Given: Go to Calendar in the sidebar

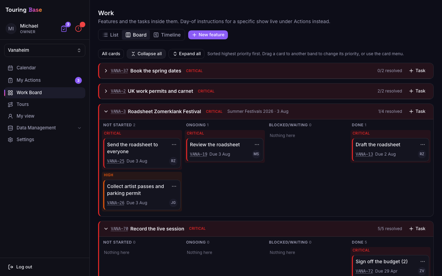Looking at the screenshot, I should [x=45, y=68].
